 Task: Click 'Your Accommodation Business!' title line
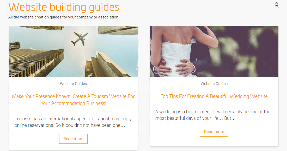pos(74,103)
